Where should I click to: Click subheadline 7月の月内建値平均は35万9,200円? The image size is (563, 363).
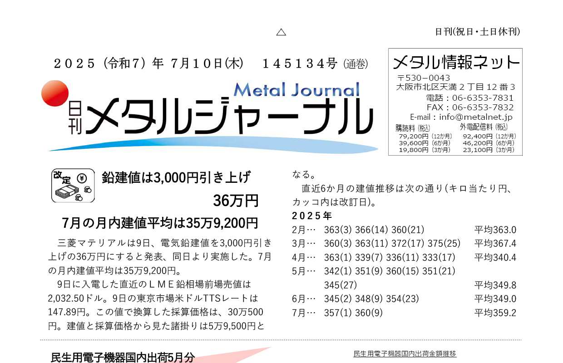[x=160, y=223]
